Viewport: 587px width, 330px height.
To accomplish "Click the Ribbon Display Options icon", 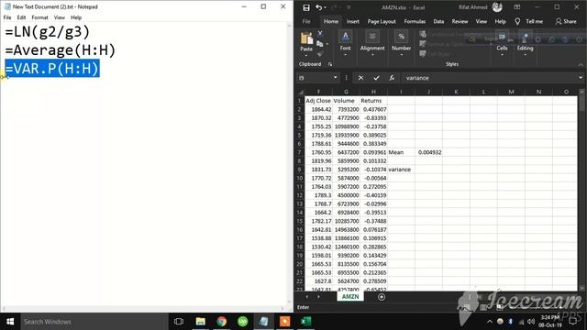I will pos(517,7).
